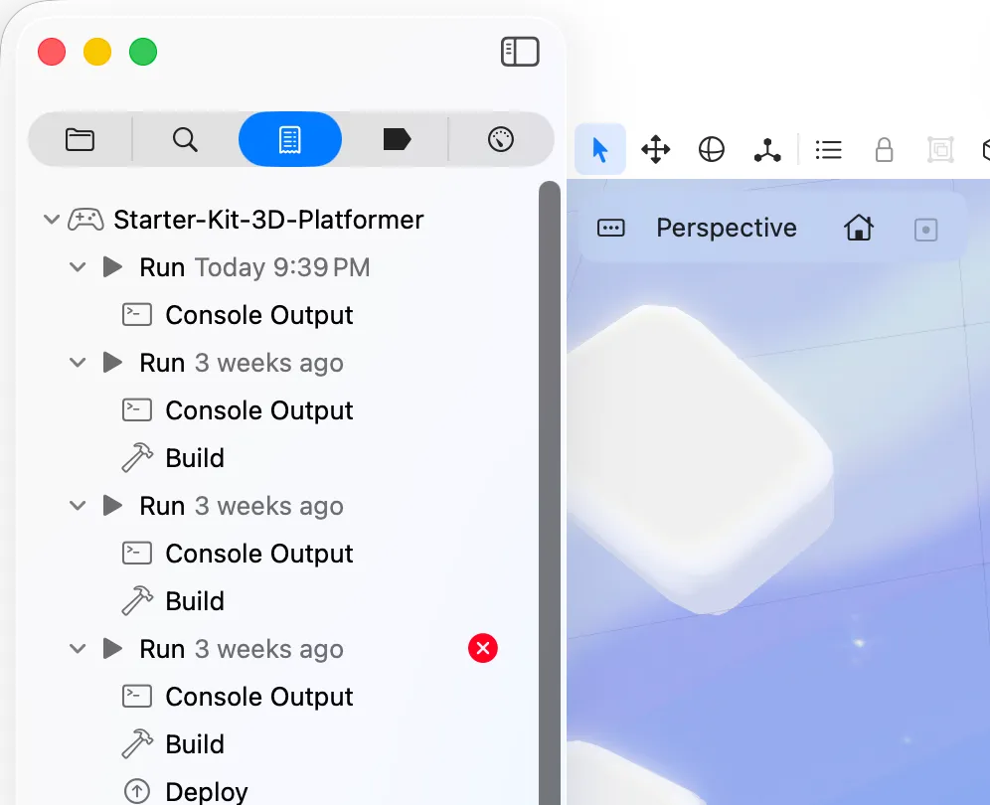Screen dimensions: 990x805
Task: Select the three-node Scale tool
Action: click(767, 150)
